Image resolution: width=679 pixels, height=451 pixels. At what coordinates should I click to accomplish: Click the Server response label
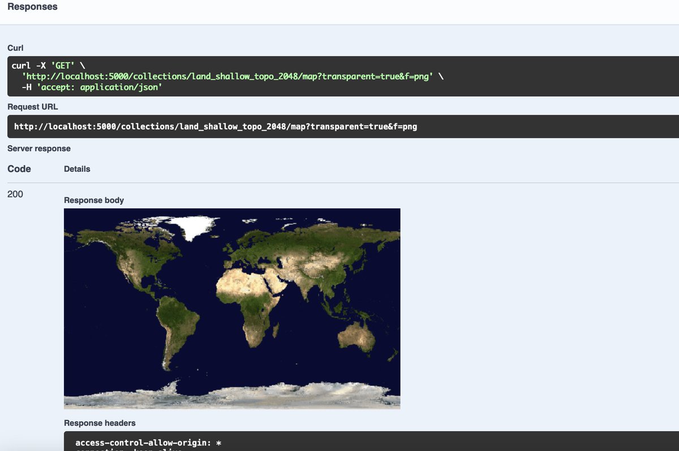click(38, 148)
